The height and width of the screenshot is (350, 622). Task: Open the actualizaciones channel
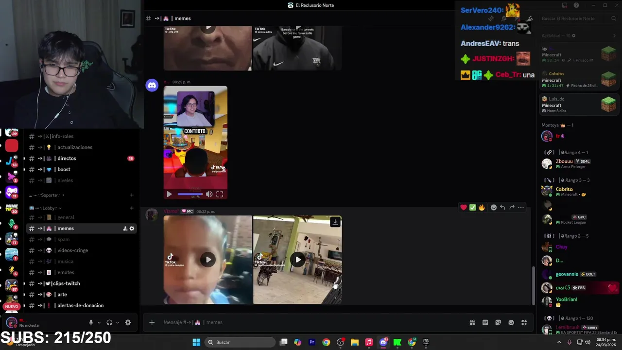[81, 147]
